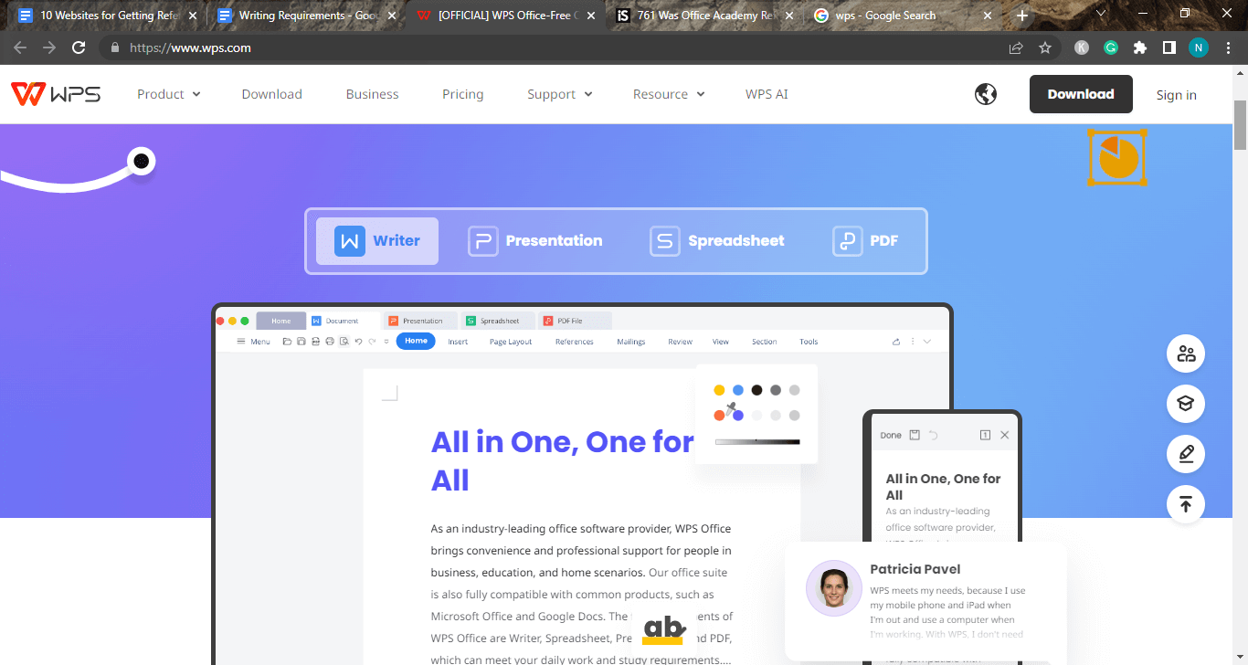Select the Writer product tab

pos(377,241)
